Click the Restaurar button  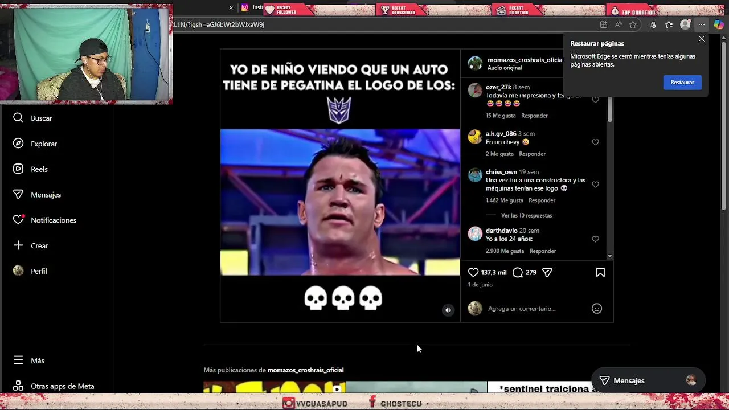pyautogui.click(x=682, y=83)
